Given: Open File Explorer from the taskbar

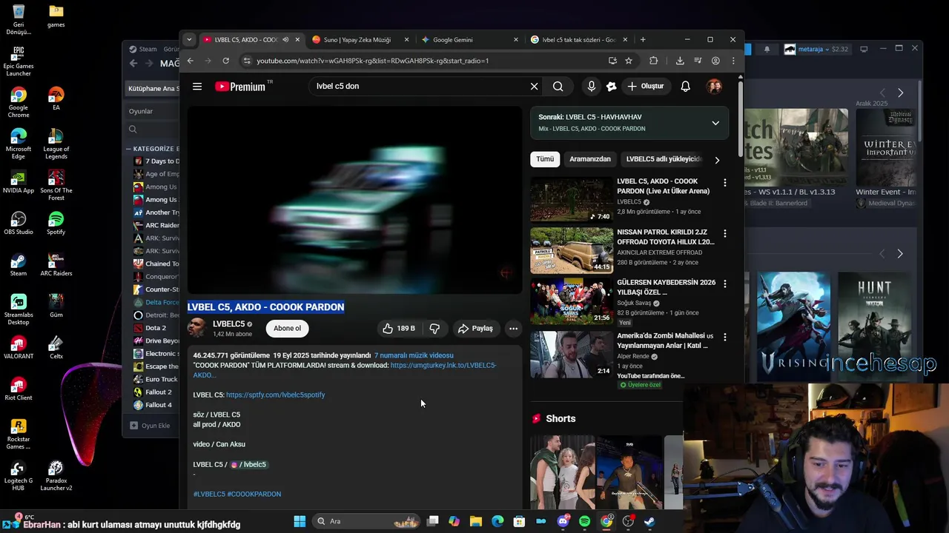Looking at the screenshot, I should pyautogui.click(x=476, y=521).
